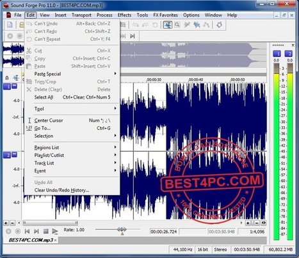The image size is (299, 258).
Task: Click cursor position field 00:00:26.724
Action: point(164,232)
